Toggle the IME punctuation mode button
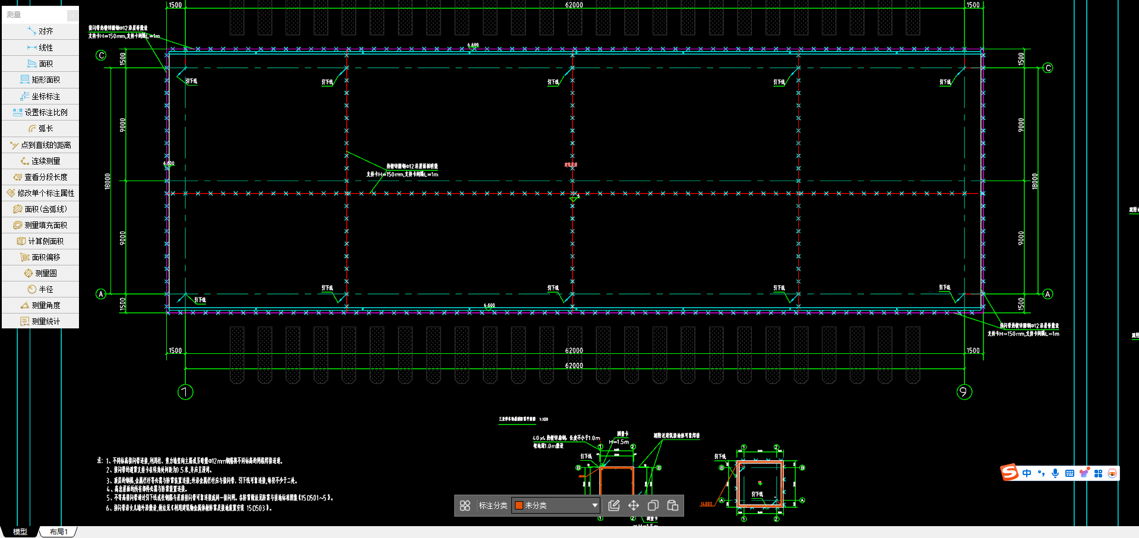 pos(1041,473)
